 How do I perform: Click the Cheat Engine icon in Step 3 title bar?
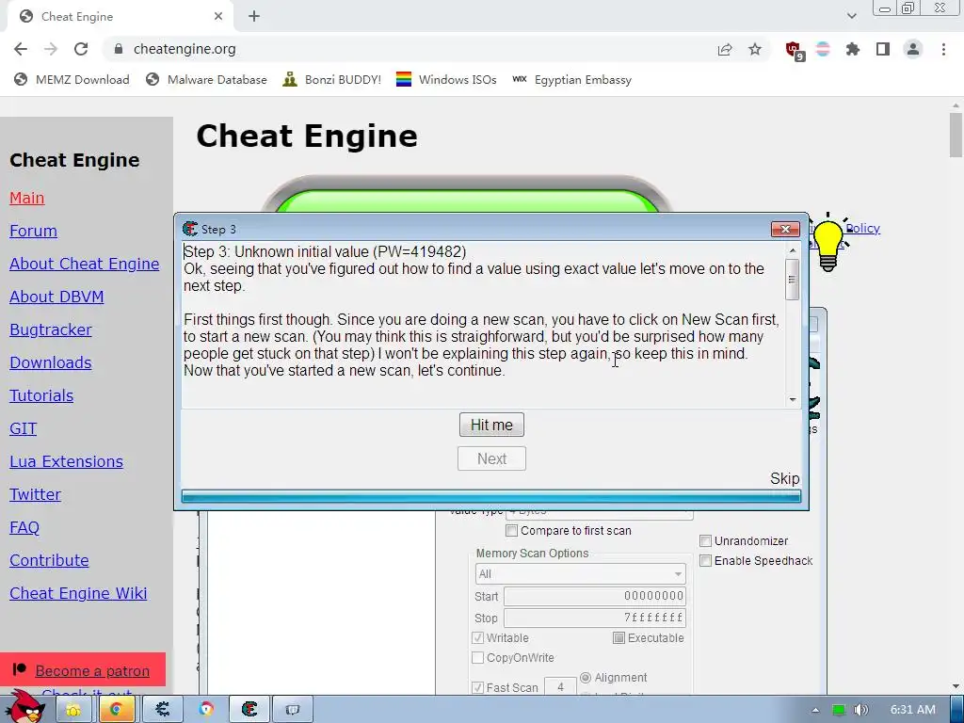click(190, 230)
